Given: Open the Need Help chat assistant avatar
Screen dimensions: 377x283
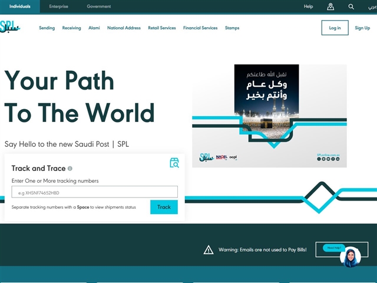Looking at the screenshot, I should (x=350, y=257).
